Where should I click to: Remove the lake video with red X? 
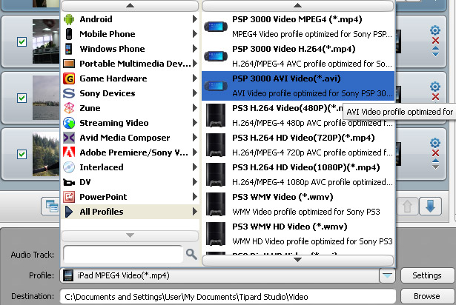pyautogui.click(x=435, y=97)
